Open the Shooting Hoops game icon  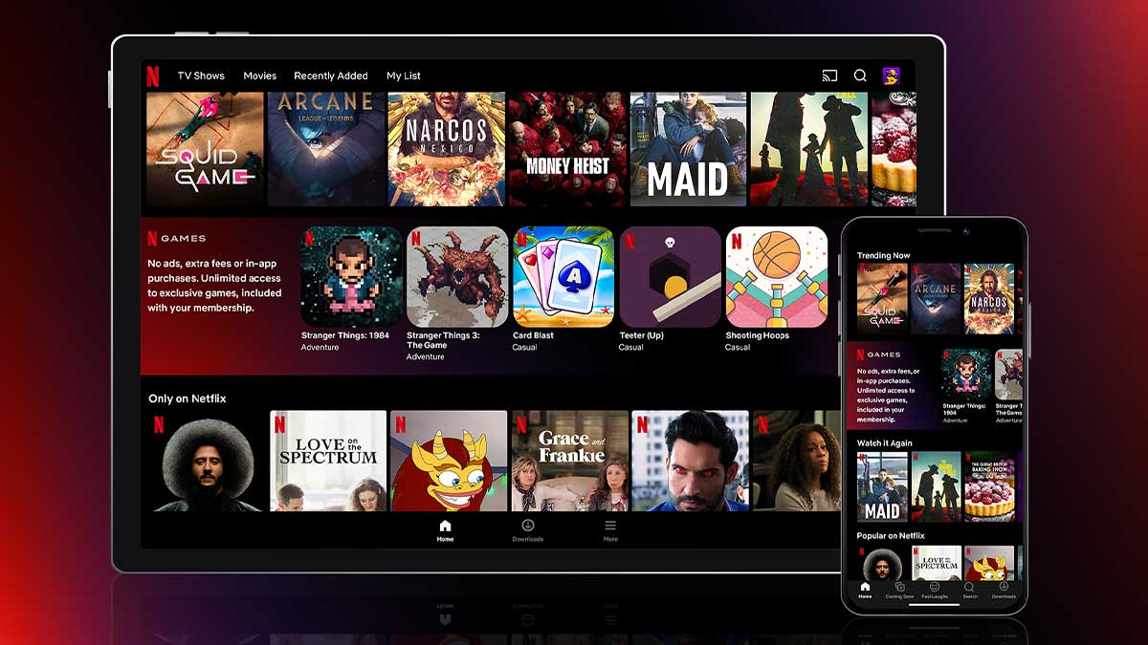(776, 277)
